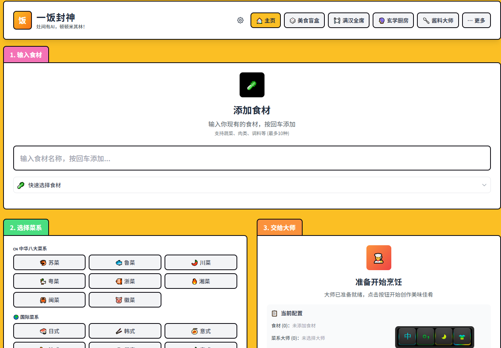Click the globe icon beside 国际菜系
Screen dimensions: 501x348
[16, 317]
